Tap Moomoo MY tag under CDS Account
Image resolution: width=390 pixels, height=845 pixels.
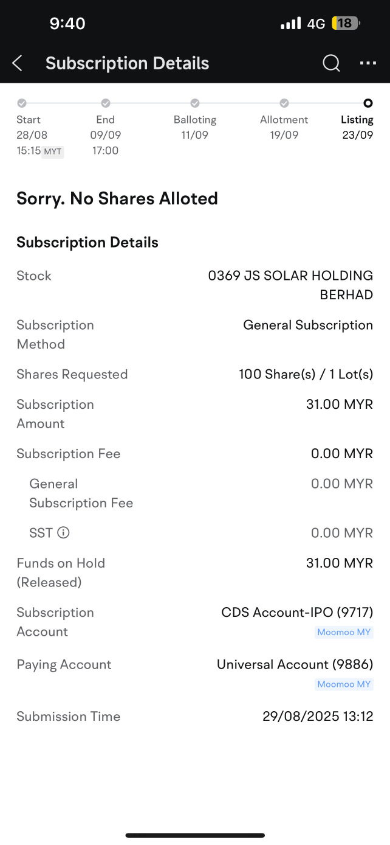[x=344, y=632]
